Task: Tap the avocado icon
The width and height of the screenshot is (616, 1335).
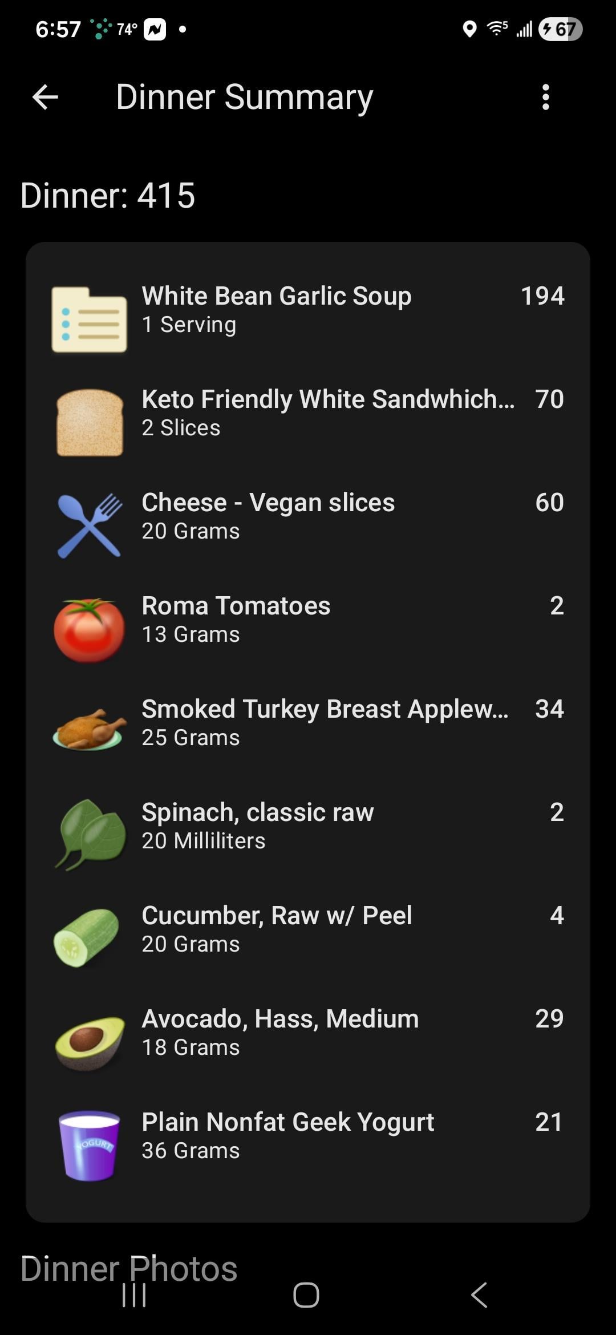Action: (90, 1042)
